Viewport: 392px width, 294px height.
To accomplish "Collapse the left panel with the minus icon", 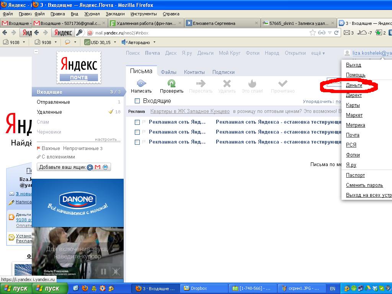I will (36, 52).
